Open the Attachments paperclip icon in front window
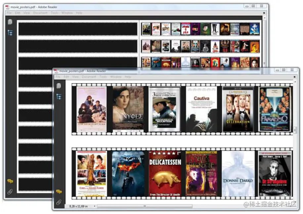303x214 pixels. pyautogui.click(x=59, y=202)
